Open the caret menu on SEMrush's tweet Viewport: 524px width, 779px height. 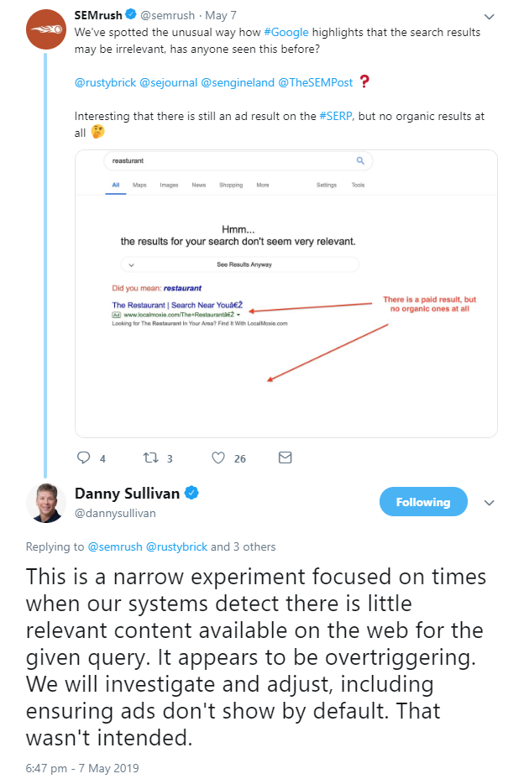489,15
